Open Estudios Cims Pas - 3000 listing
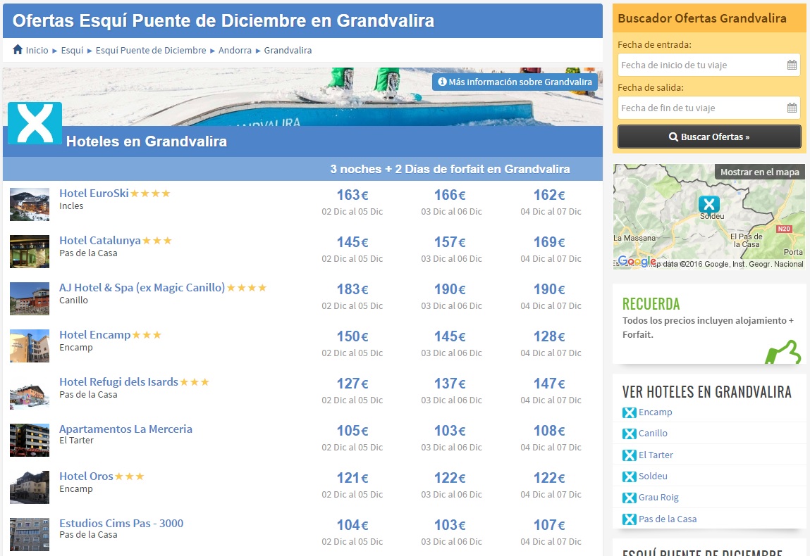 121,523
